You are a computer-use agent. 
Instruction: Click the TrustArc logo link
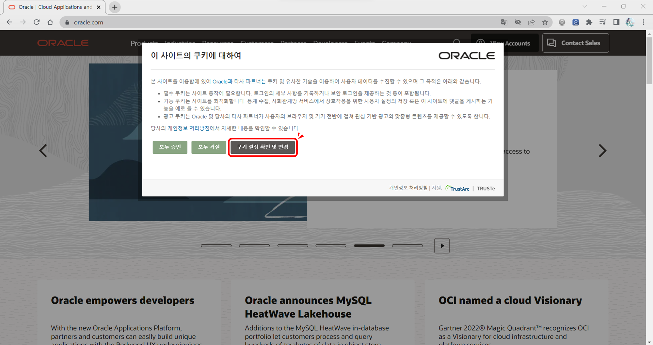pyautogui.click(x=457, y=188)
